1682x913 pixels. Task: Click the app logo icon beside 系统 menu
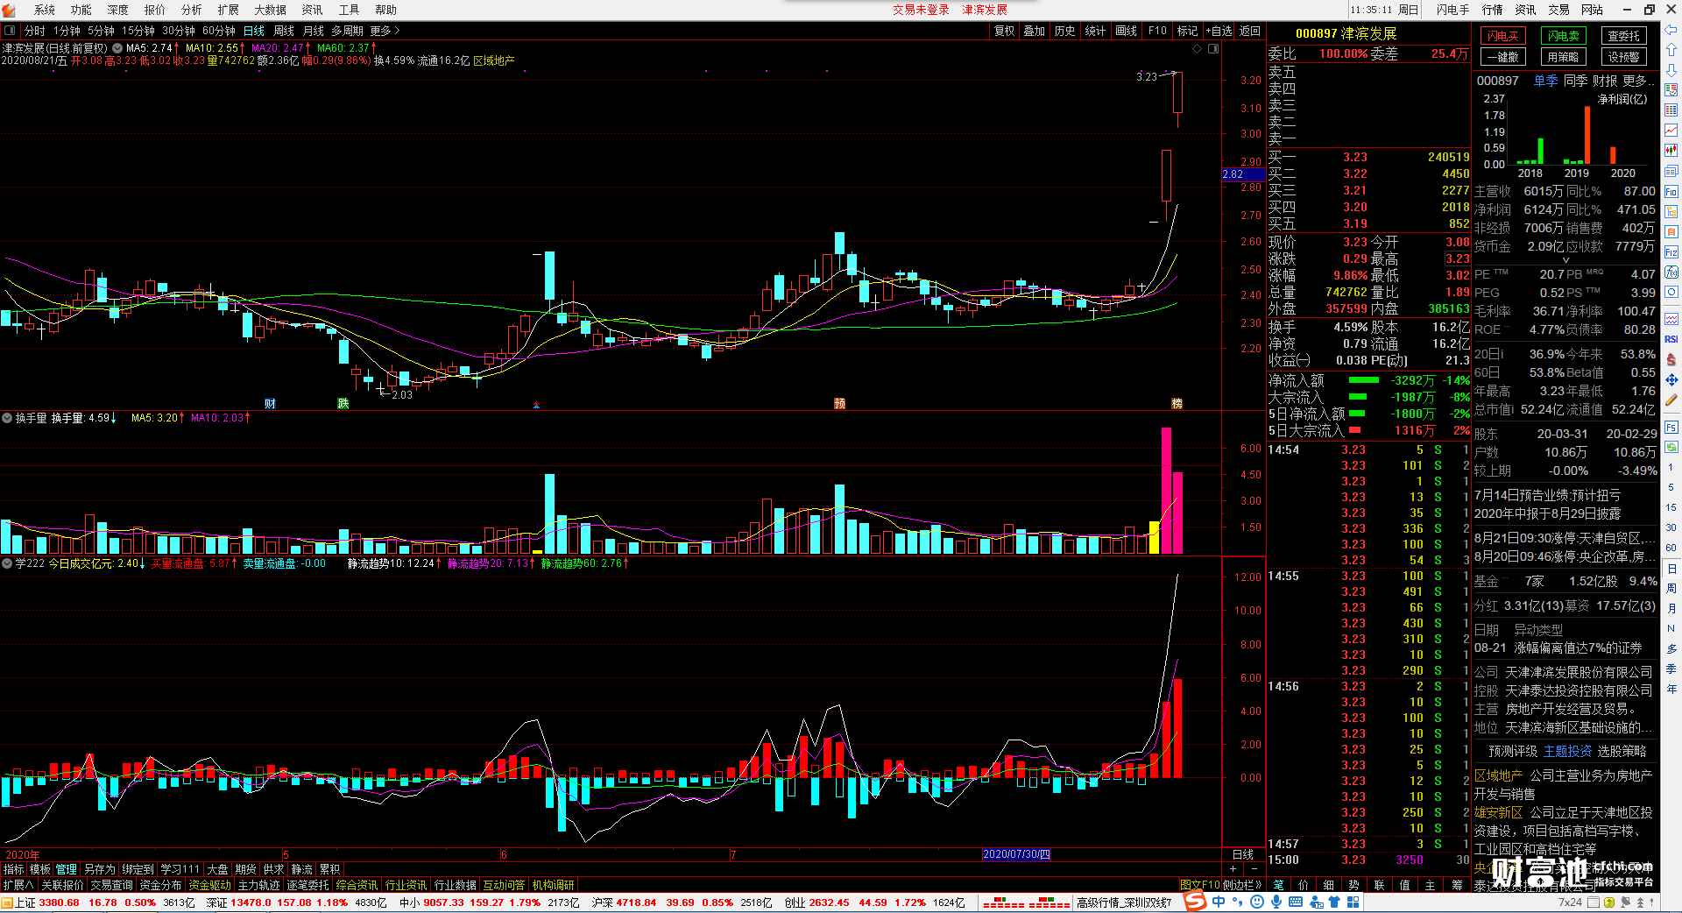tap(11, 10)
